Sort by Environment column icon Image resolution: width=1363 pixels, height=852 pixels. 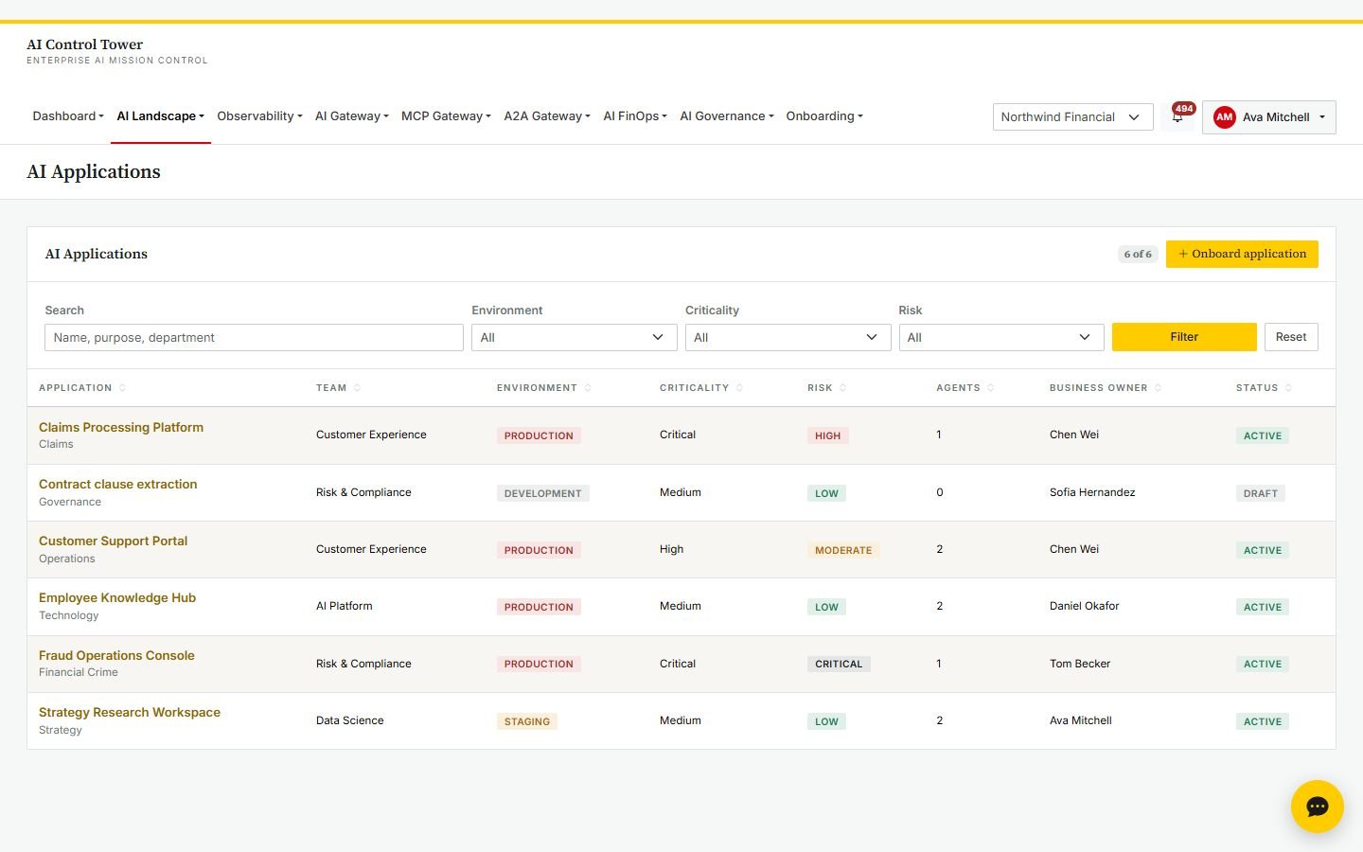588,388
